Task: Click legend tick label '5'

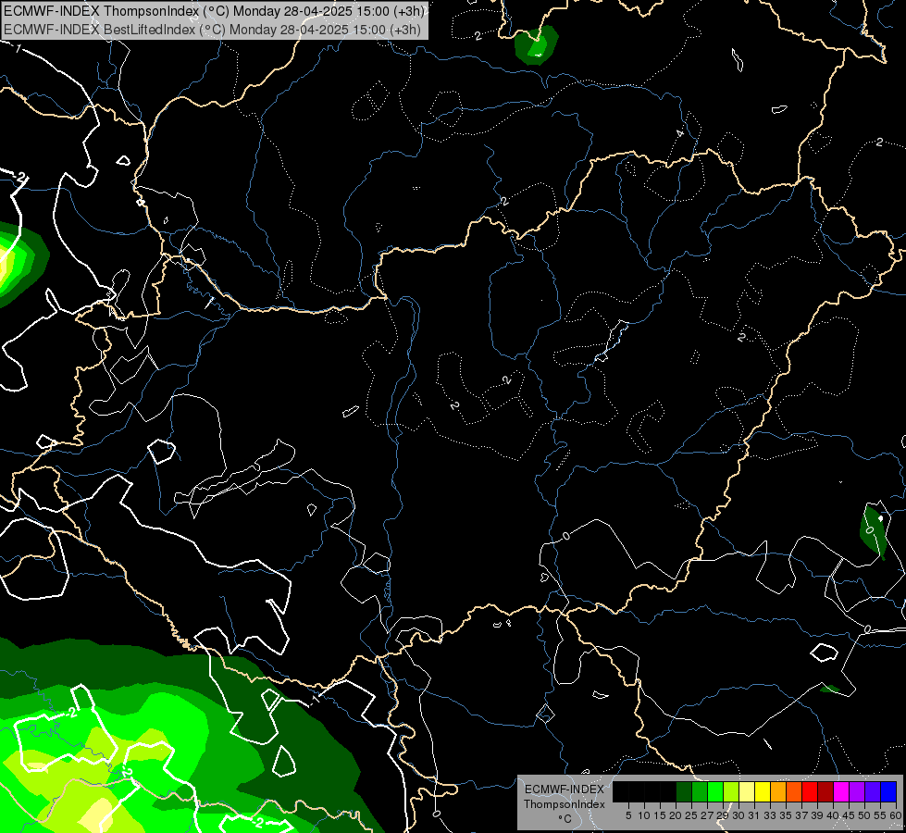Action: coord(628,815)
